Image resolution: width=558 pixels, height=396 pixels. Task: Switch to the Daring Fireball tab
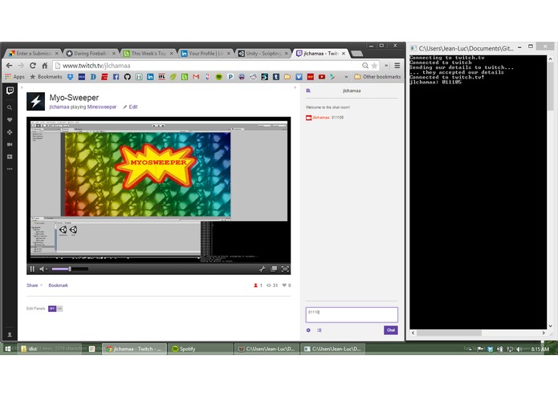91,53
